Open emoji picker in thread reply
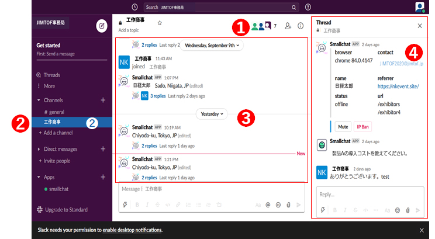Screen dimensions: 435x239 [x=397, y=210]
